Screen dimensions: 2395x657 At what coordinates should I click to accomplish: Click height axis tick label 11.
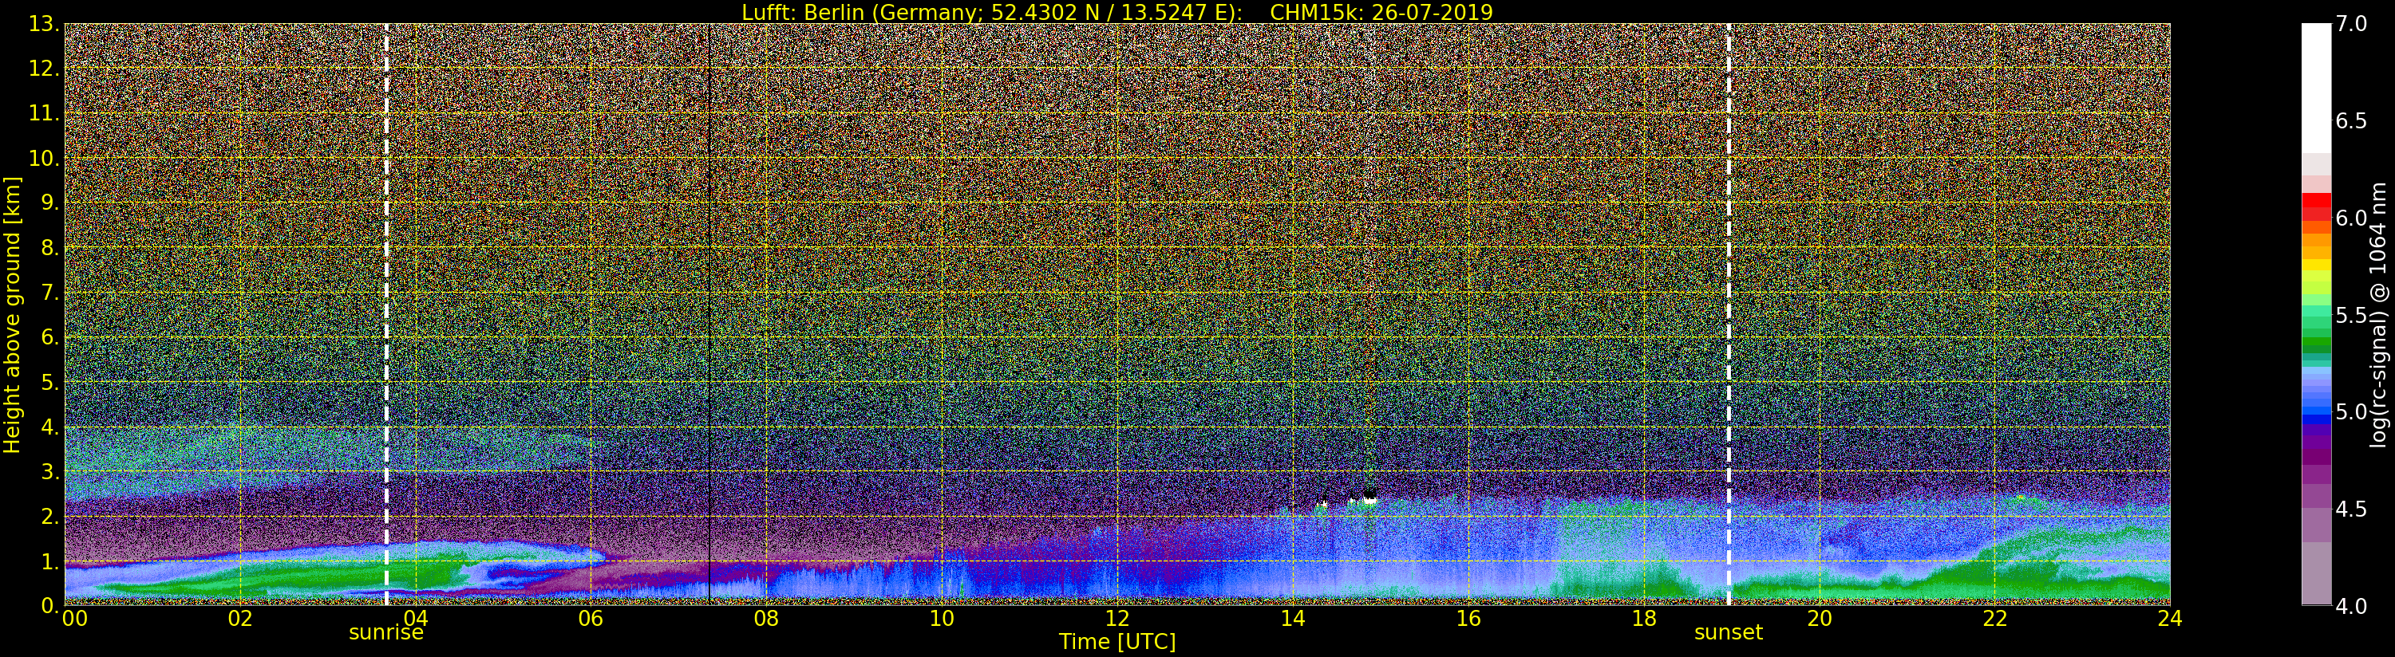[44, 113]
